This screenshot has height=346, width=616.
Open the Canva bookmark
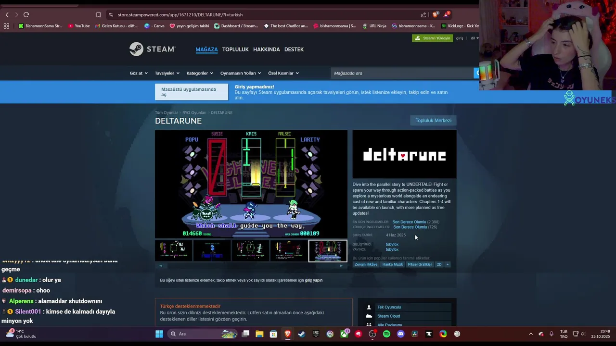[154, 26]
